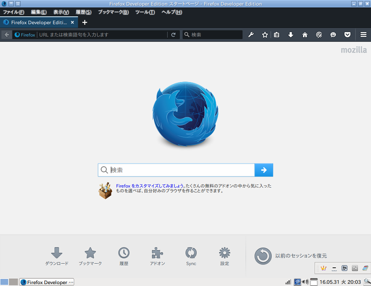Focus the central page 検索 field

176,170
